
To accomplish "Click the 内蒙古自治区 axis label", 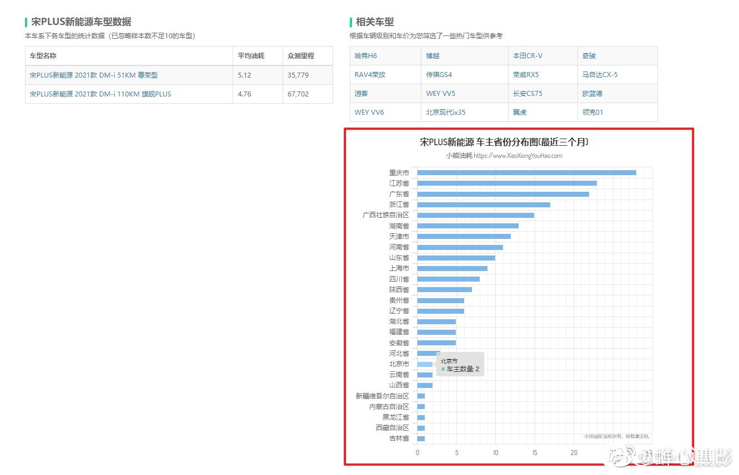I will [389, 407].
